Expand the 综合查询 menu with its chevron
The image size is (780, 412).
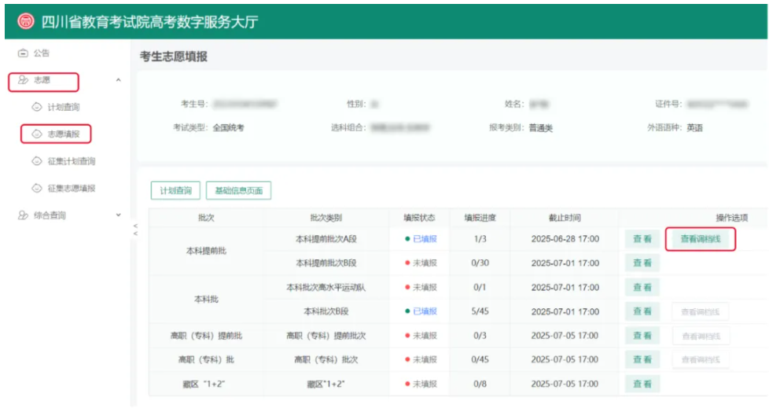tap(118, 215)
